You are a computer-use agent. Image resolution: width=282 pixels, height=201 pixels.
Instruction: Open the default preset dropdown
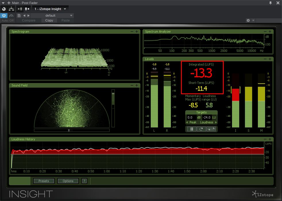tap(52, 15)
